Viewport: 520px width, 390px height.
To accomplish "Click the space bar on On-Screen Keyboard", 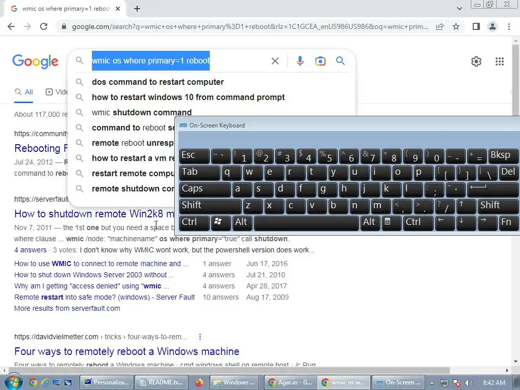I will click(306, 223).
